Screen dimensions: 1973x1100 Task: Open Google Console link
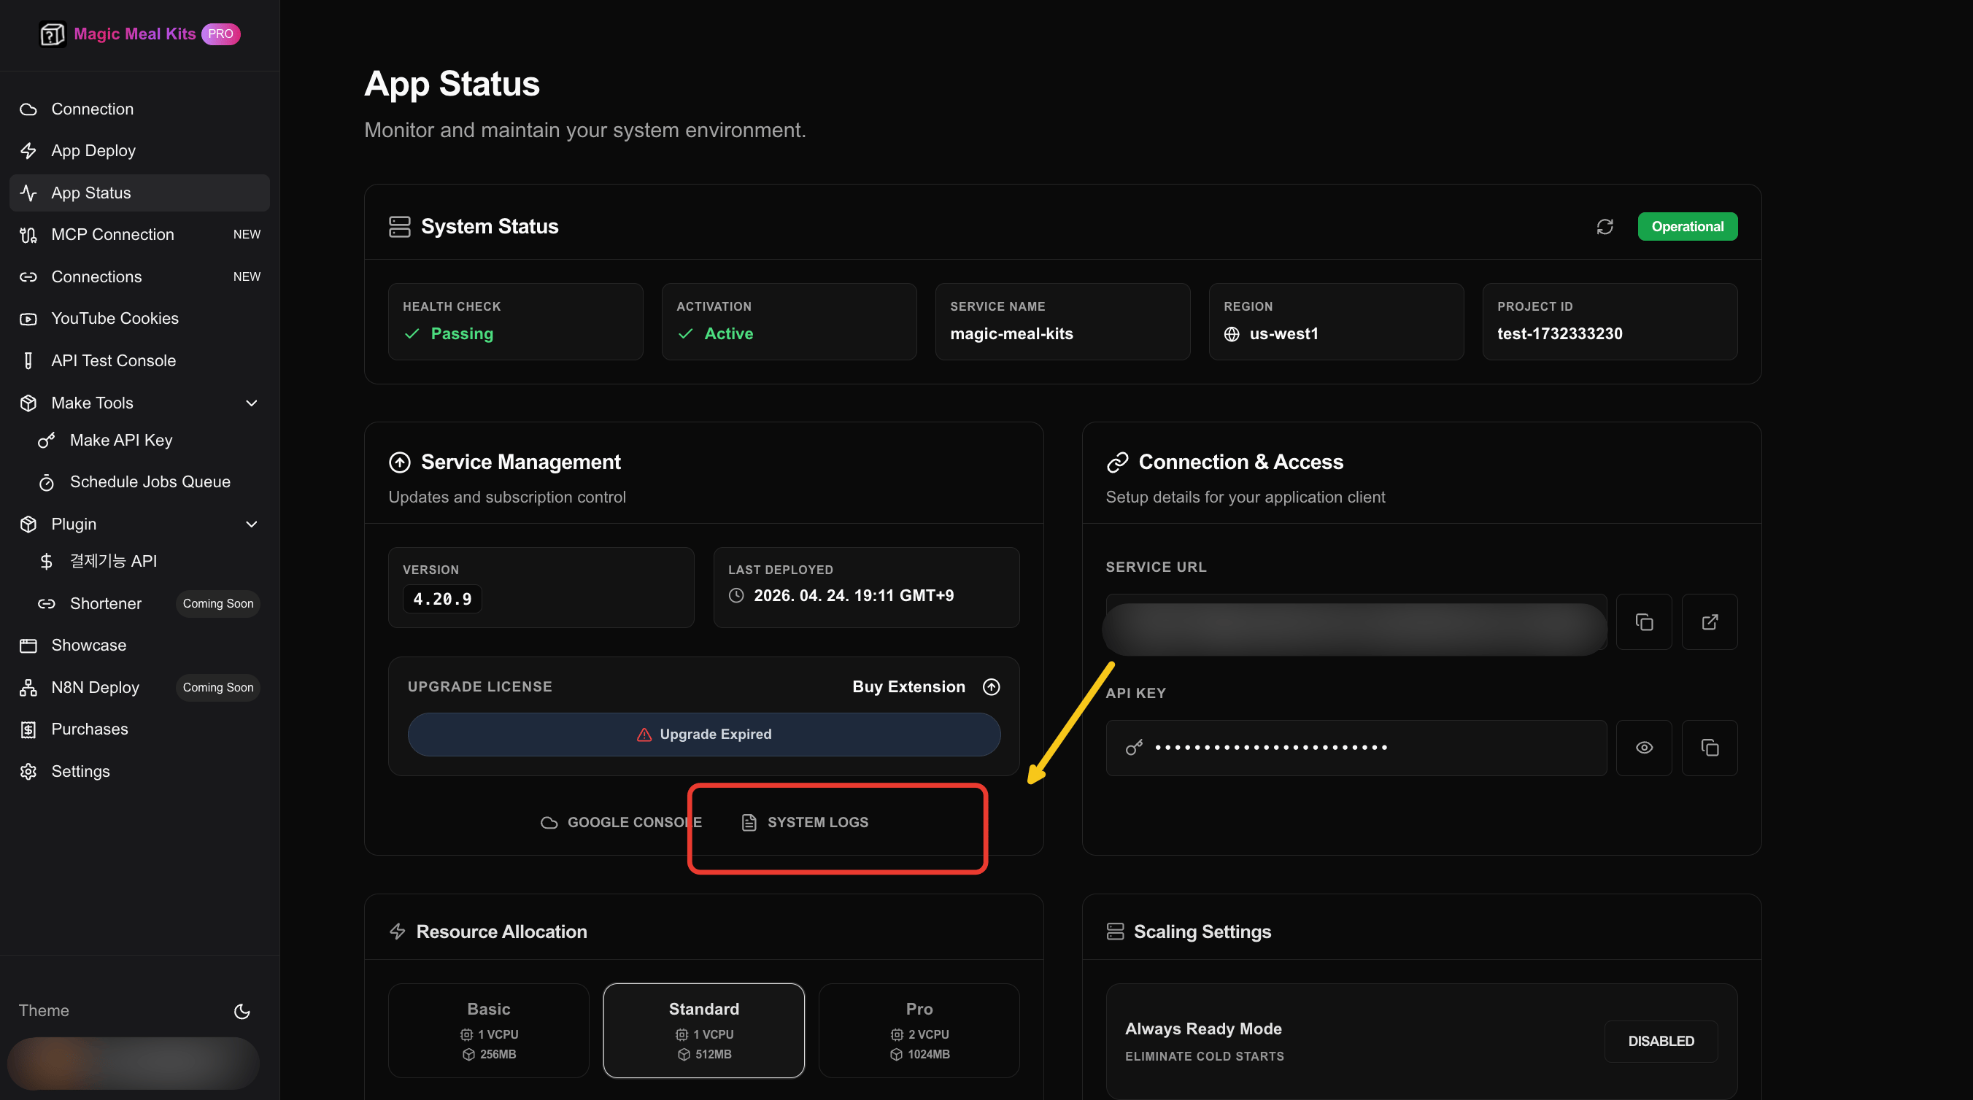(621, 822)
